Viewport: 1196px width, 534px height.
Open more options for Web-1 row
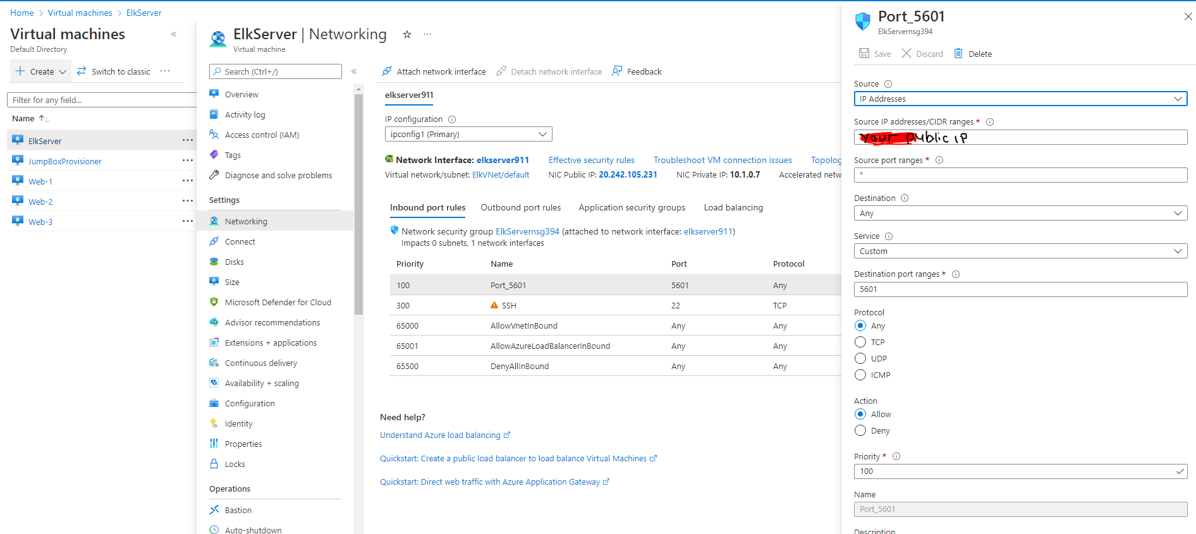point(188,181)
